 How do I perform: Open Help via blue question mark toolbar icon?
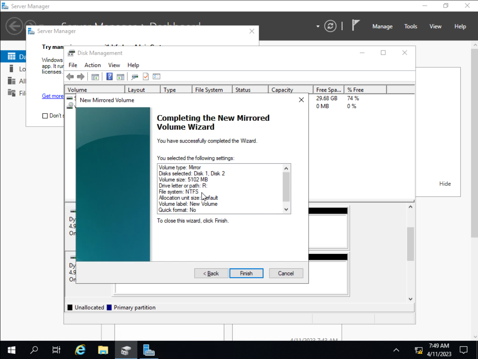coord(109,76)
